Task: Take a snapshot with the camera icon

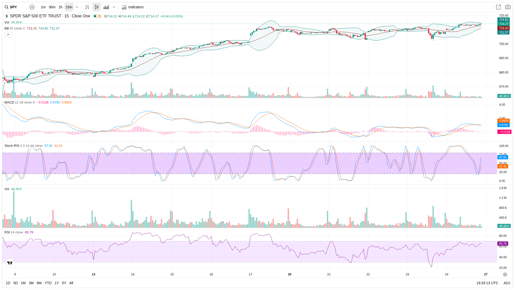Action: pyautogui.click(x=508, y=7)
